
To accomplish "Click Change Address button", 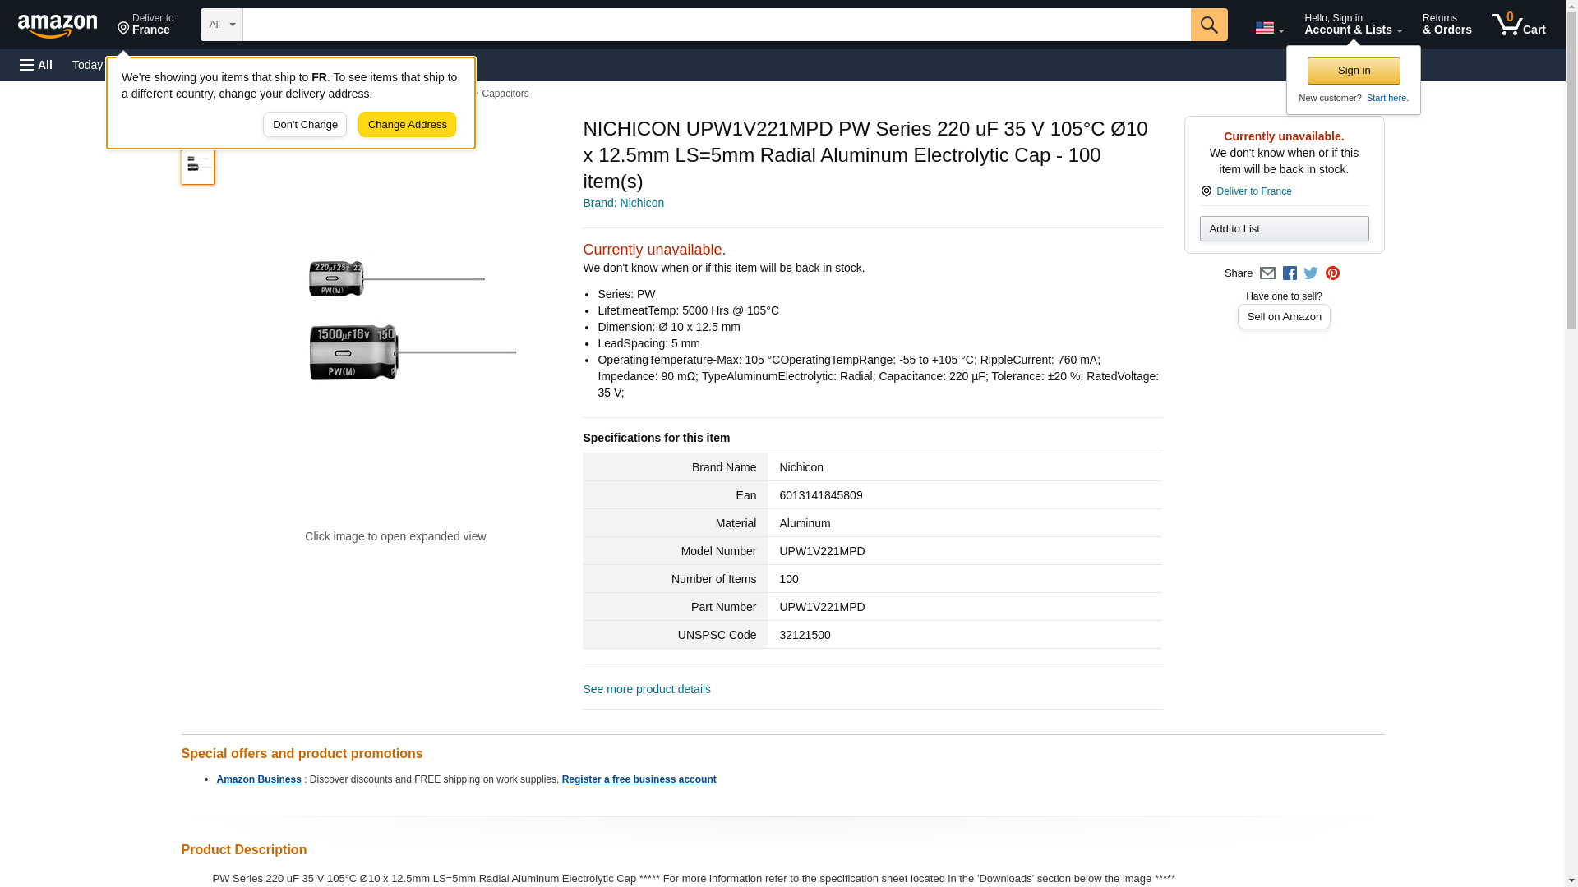I will (407, 125).
